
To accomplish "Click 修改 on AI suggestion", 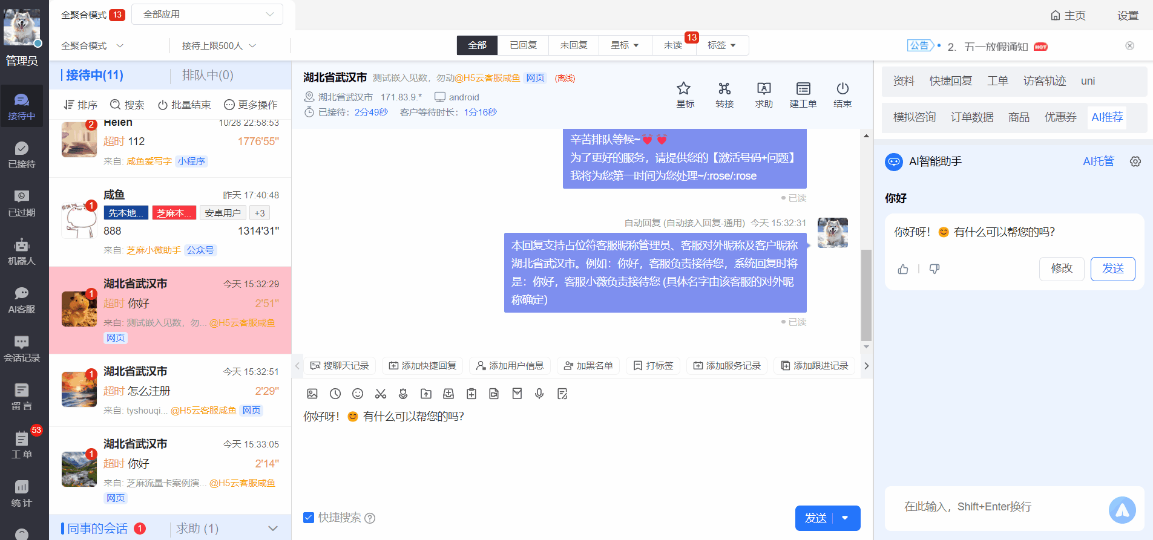I will click(x=1062, y=268).
